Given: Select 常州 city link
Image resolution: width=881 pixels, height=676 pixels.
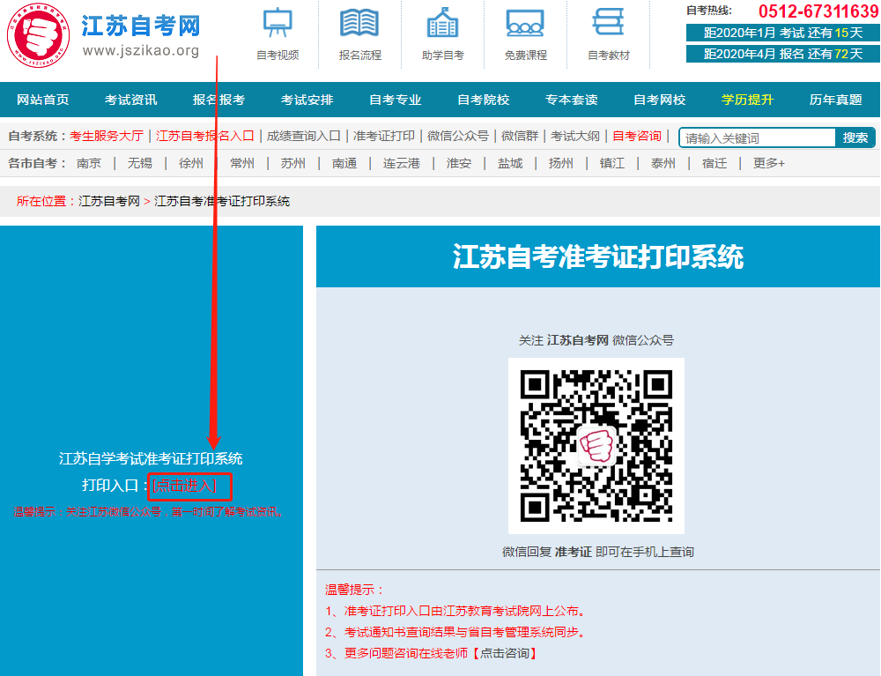Looking at the screenshot, I should 242,164.
